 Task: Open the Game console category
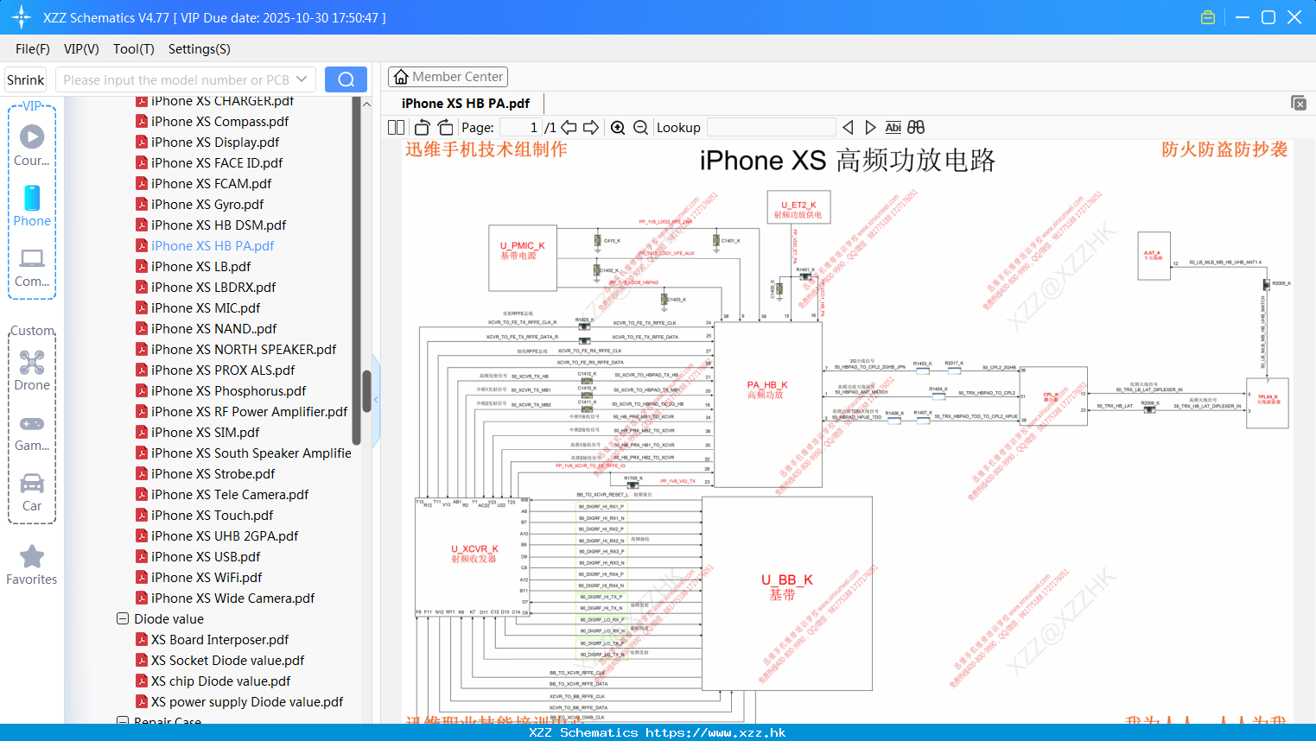(32, 423)
